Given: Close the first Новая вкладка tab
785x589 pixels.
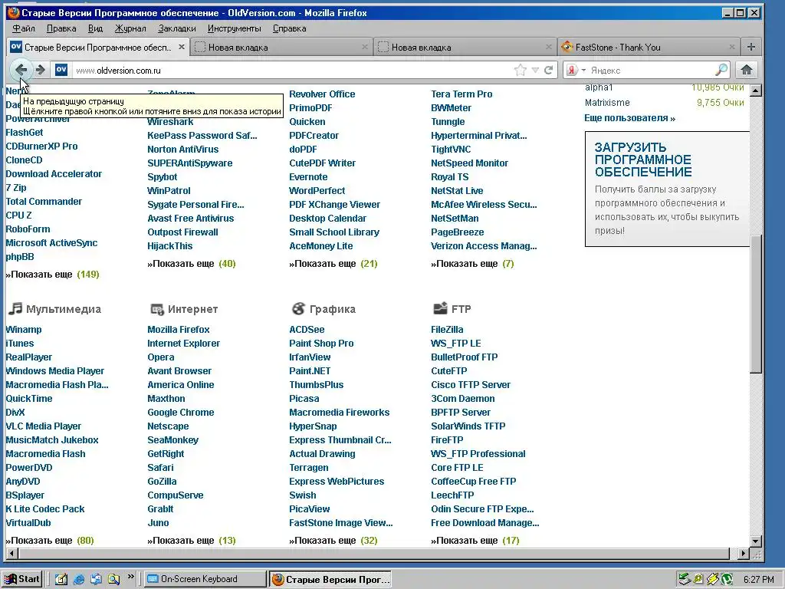Looking at the screenshot, I should point(364,47).
